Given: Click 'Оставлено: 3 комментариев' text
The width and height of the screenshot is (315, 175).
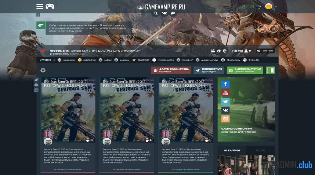Looking at the screenshot, I should (x=127, y=170).
